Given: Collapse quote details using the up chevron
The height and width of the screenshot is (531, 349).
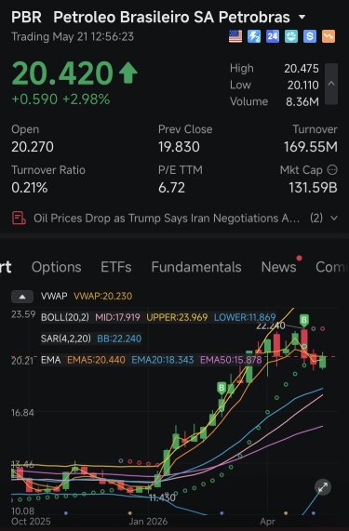Looking at the screenshot, I should coord(331,84).
